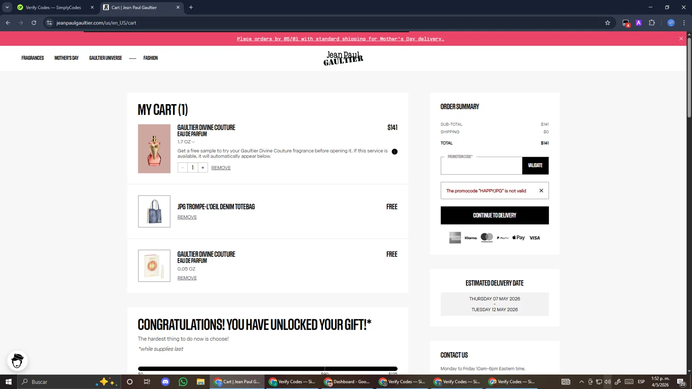Click the Gaultier Divine Couture product title
692x389 pixels.
(206, 128)
